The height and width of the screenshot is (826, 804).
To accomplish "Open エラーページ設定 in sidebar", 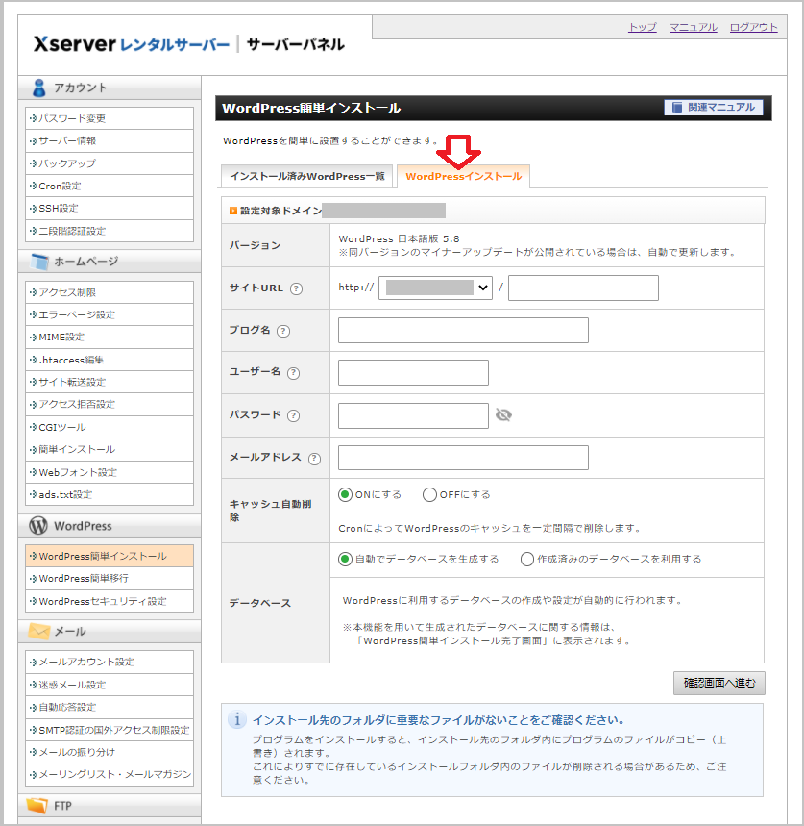I will [110, 315].
